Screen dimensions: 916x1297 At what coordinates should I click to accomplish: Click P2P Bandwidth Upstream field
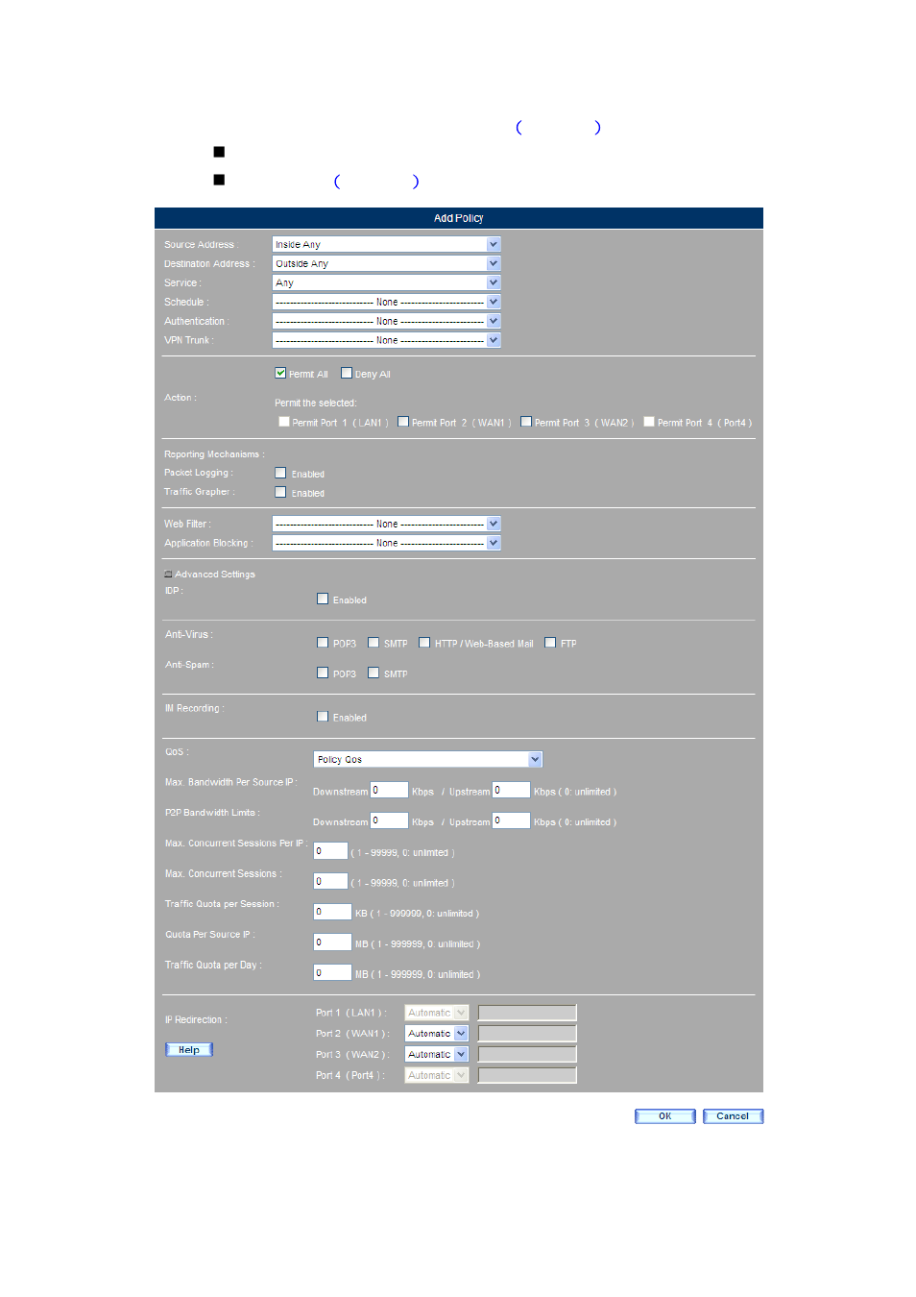pyautogui.click(x=511, y=820)
